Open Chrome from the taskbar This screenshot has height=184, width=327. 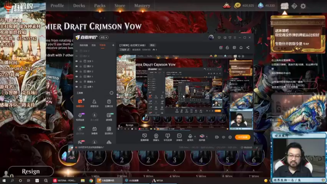pos(91,180)
